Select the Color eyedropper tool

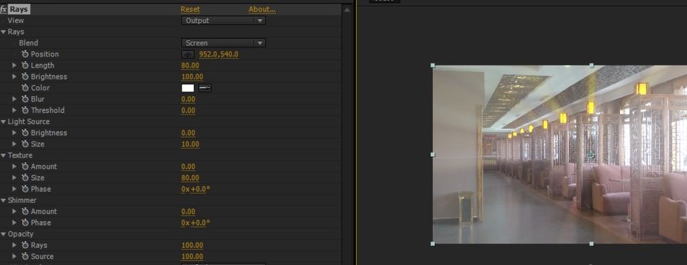205,88
